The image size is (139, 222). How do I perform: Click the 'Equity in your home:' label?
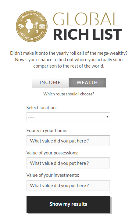(x=47, y=130)
